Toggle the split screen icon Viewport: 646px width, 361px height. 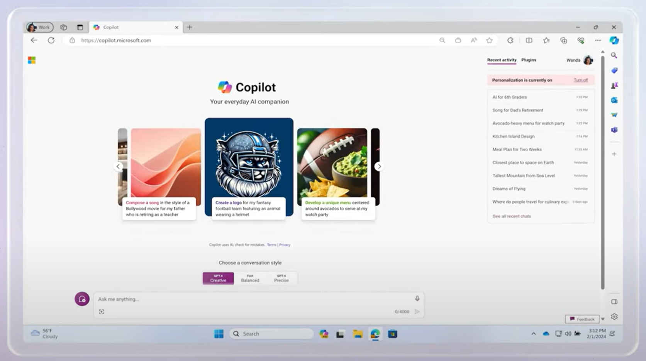click(x=529, y=40)
